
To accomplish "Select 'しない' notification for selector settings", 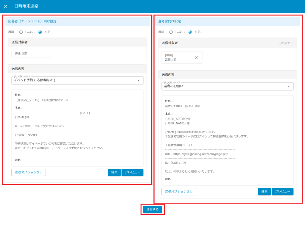I will tap(171, 32).
